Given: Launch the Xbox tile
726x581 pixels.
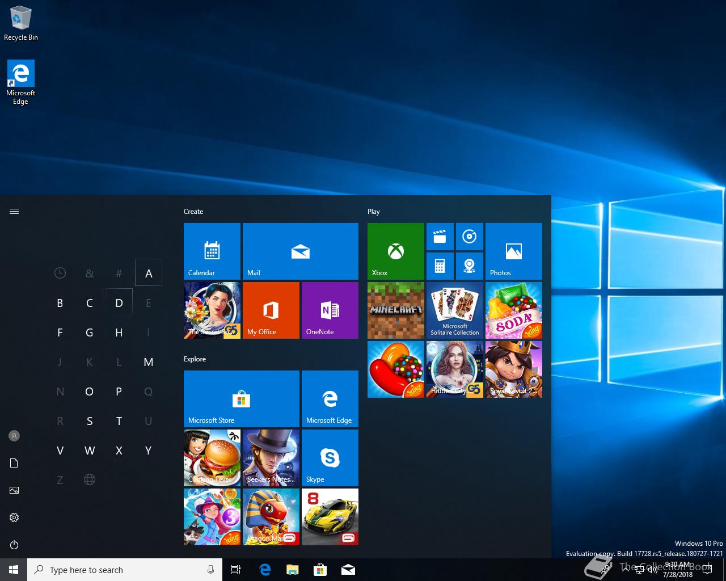Looking at the screenshot, I should (396, 251).
